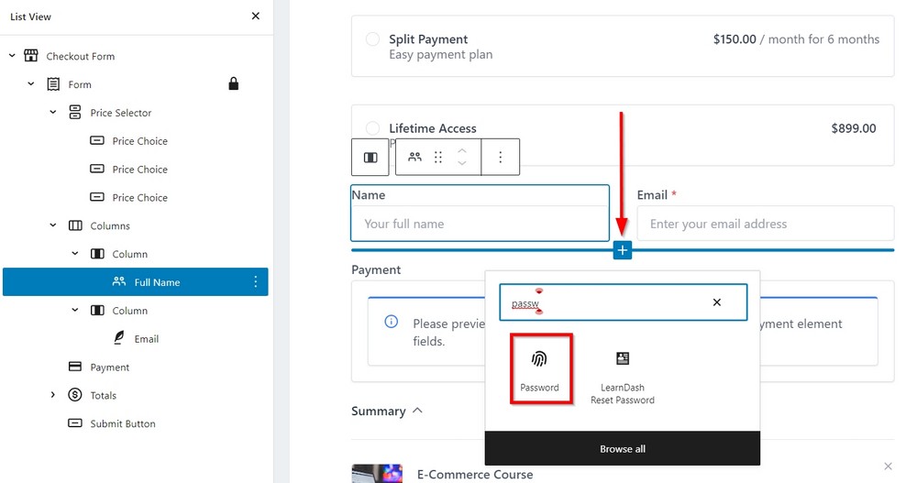This screenshot has height=483, width=917.
Task: Collapse the Checkout Form tree item
Action: point(12,56)
